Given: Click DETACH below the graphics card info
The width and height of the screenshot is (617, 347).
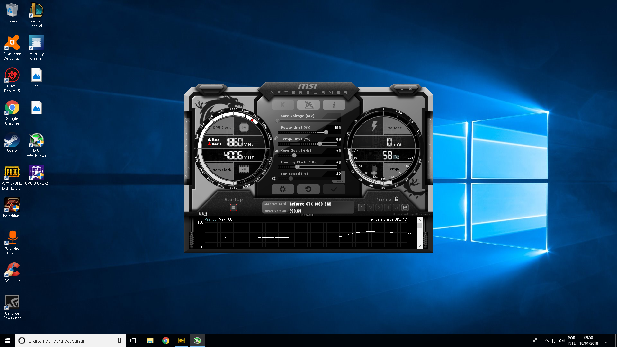Looking at the screenshot, I should coord(307,215).
